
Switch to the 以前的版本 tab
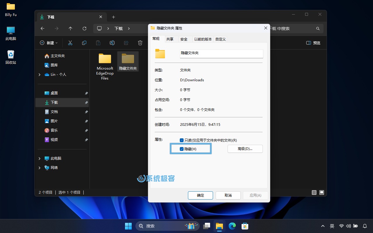[x=203, y=39]
